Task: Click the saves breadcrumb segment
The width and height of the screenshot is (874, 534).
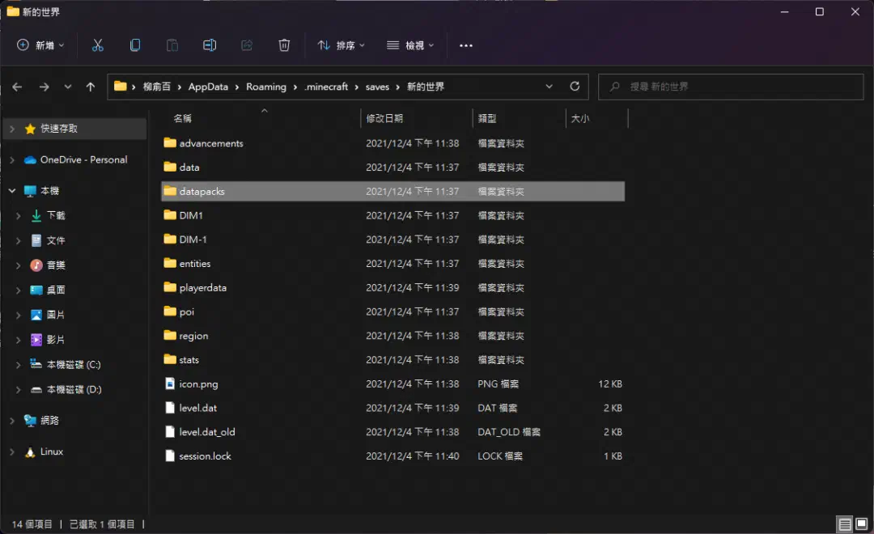Action: tap(377, 87)
